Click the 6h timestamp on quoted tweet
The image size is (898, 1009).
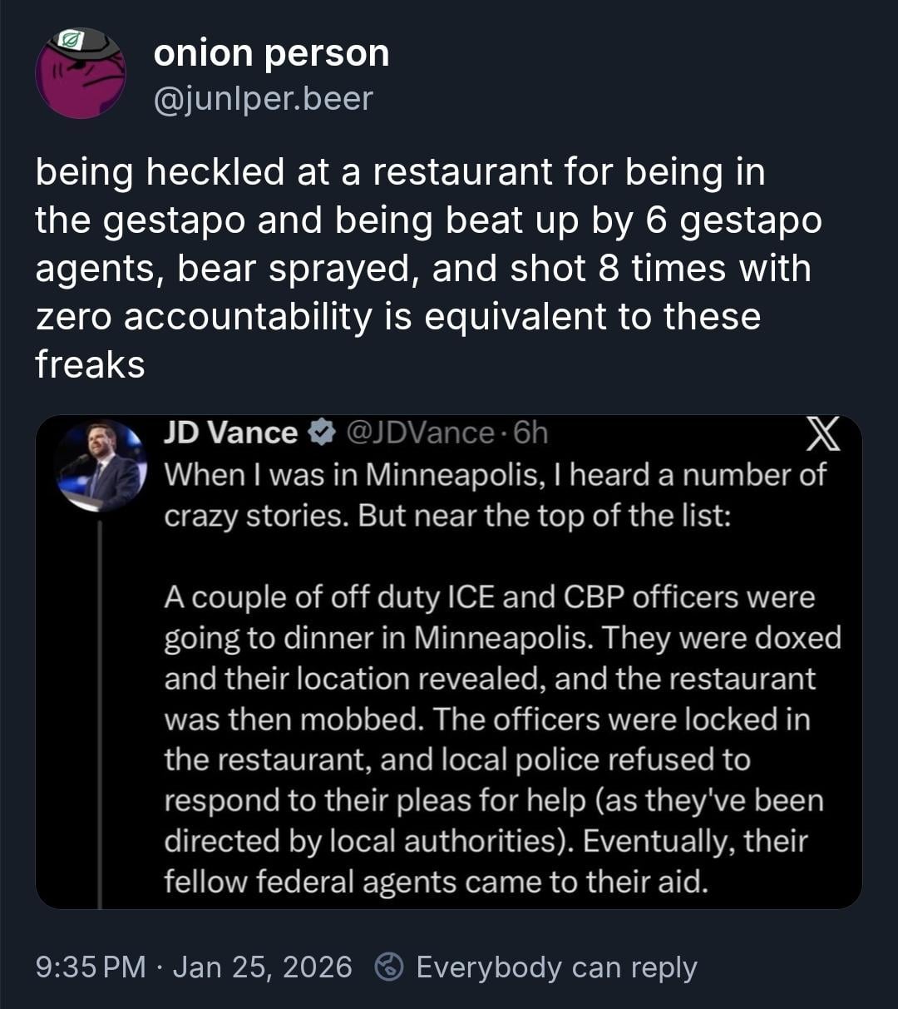point(531,433)
